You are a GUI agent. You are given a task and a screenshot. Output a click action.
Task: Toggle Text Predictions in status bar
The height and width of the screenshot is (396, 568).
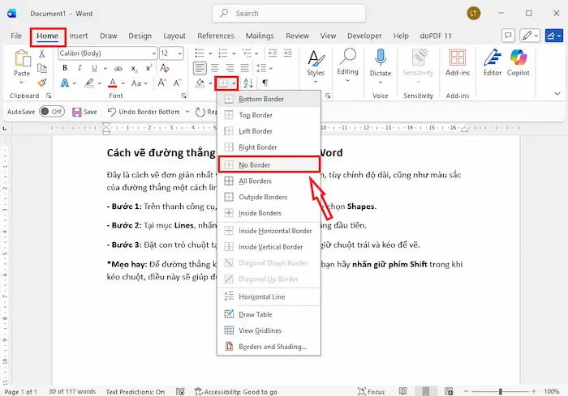135,391
